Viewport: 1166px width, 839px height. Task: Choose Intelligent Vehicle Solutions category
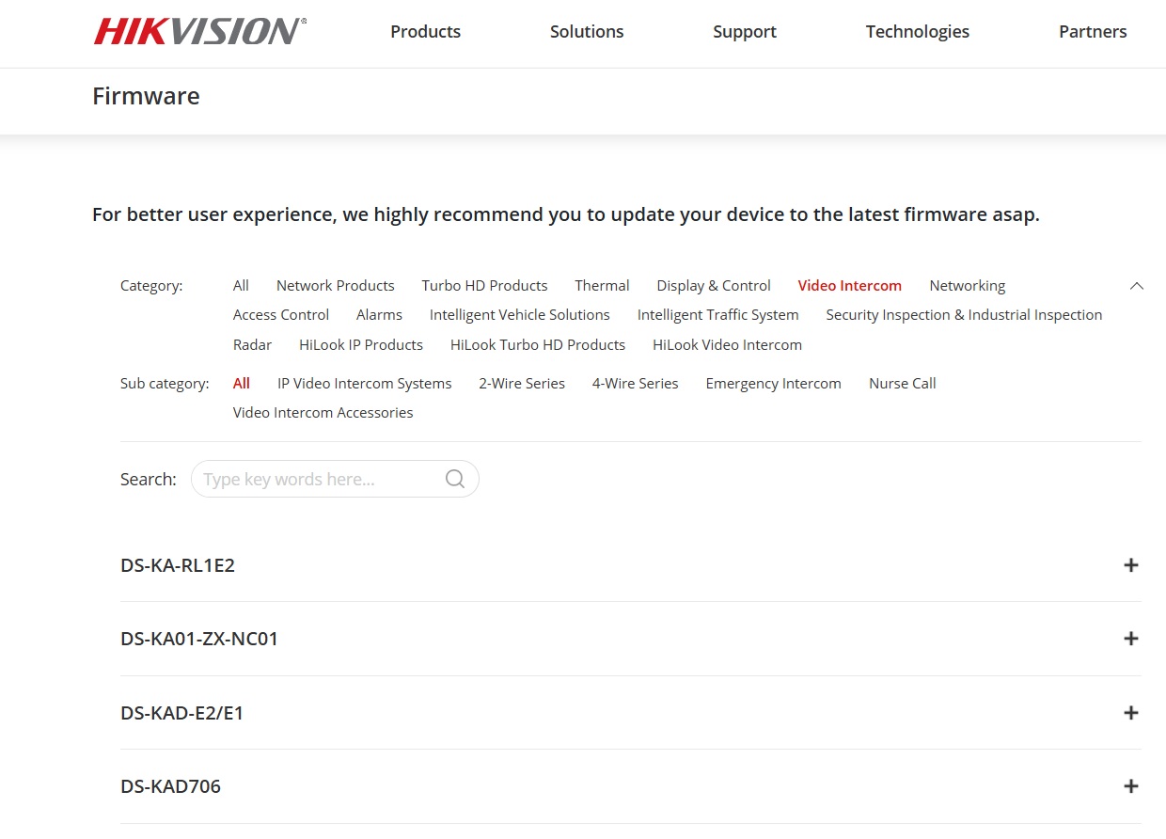click(520, 315)
